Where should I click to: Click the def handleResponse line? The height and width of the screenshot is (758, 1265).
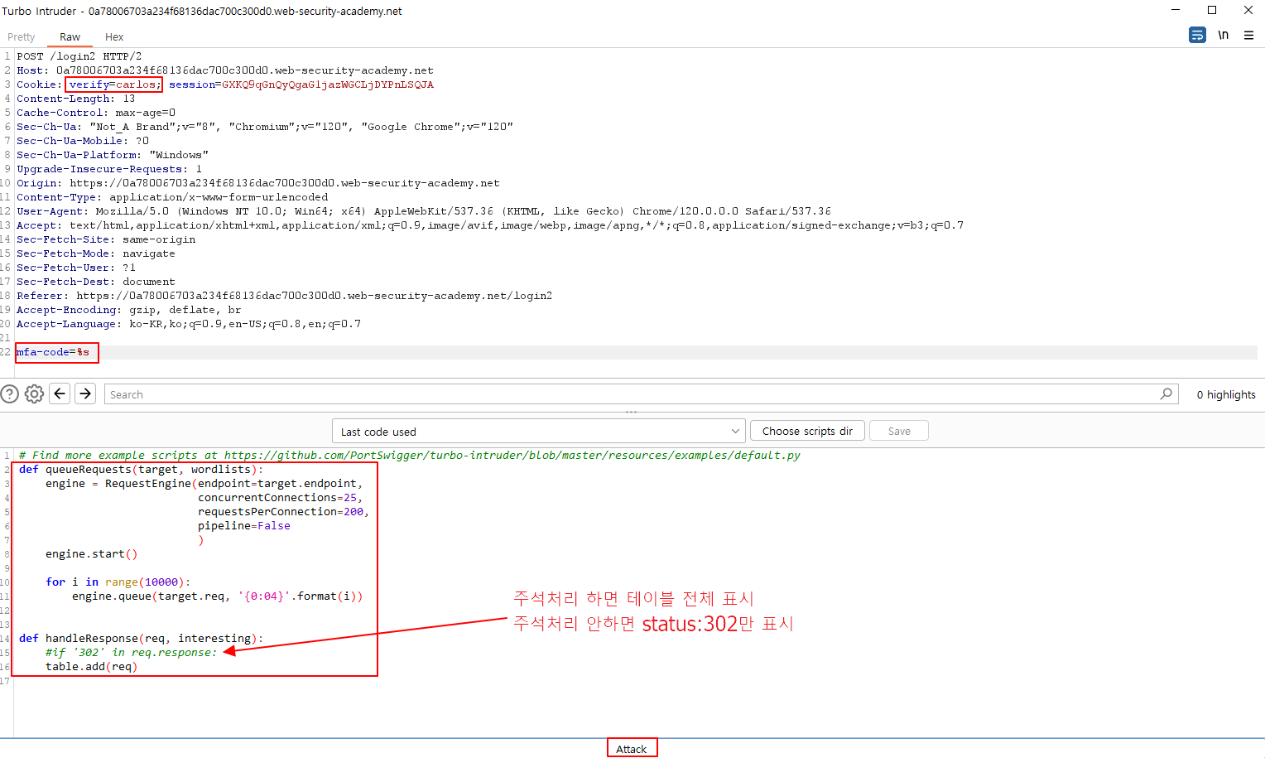pyautogui.click(x=142, y=639)
